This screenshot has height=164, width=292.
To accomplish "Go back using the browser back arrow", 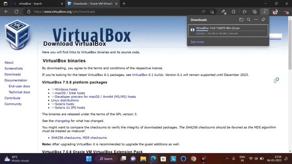I will (6, 11).
